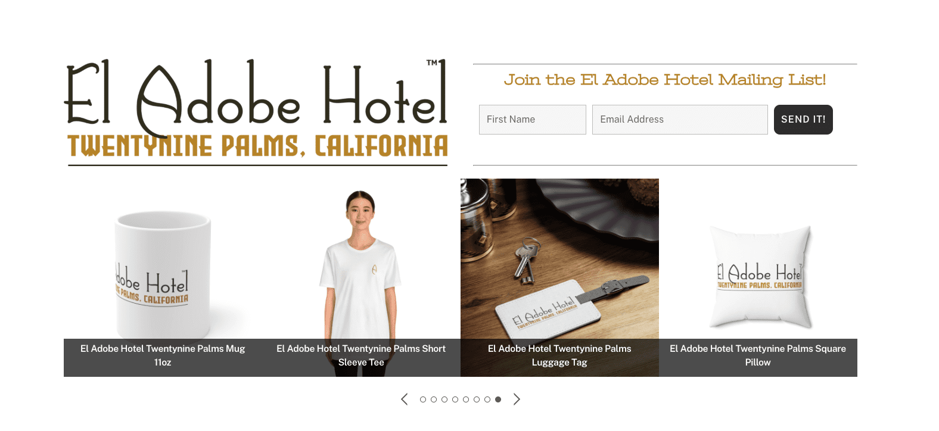The height and width of the screenshot is (431, 939).
Task: Open the Square Pillow product image
Action: click(x=758, y=259)
